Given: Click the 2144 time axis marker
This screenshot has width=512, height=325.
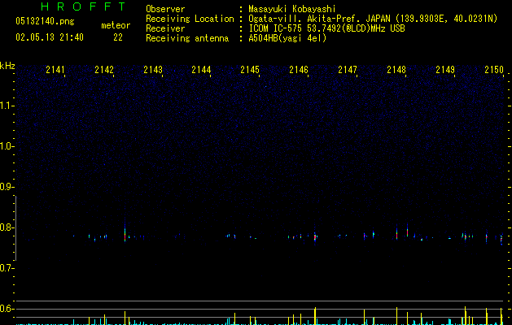Looking at the screenshot, I should tap(201, 69).
